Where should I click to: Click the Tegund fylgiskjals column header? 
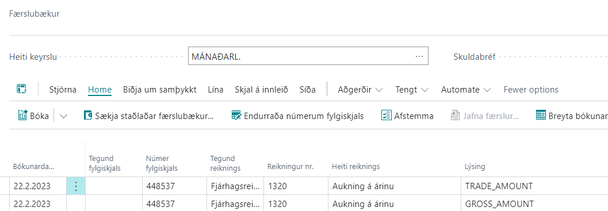pos(105,163)
